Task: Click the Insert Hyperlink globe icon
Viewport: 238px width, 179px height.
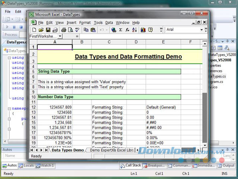Action: pyautogui.click(x=113, y=30)
